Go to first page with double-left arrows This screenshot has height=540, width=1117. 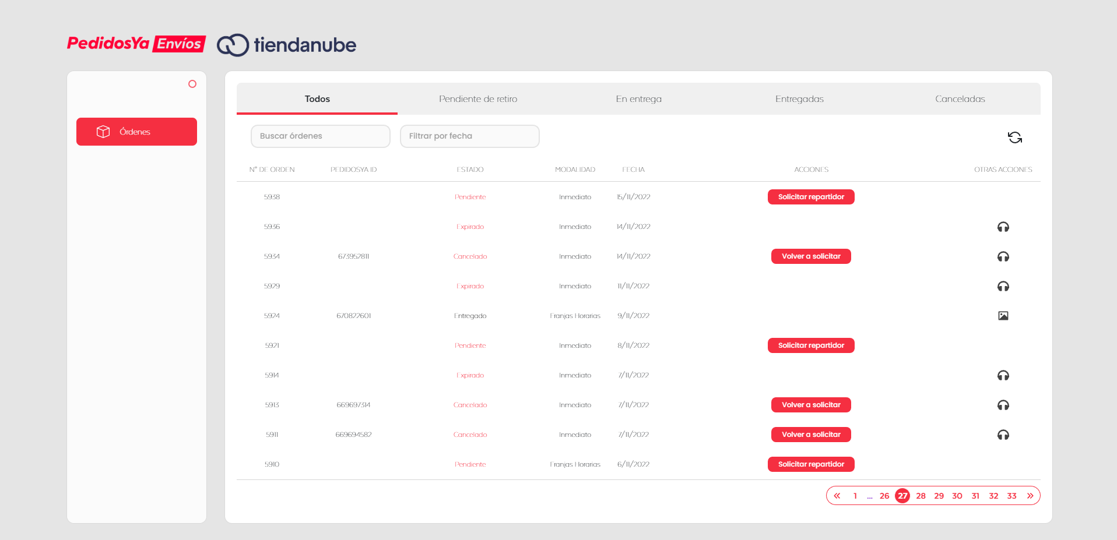coord(837,496)
